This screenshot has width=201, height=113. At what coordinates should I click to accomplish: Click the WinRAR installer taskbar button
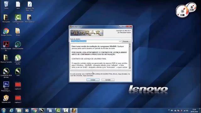pyautogui.click(x=73, y=110)
